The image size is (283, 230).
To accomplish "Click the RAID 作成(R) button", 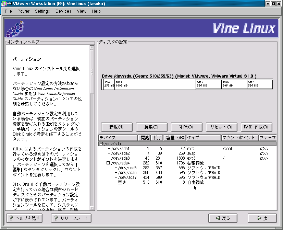I will (256, 127).
